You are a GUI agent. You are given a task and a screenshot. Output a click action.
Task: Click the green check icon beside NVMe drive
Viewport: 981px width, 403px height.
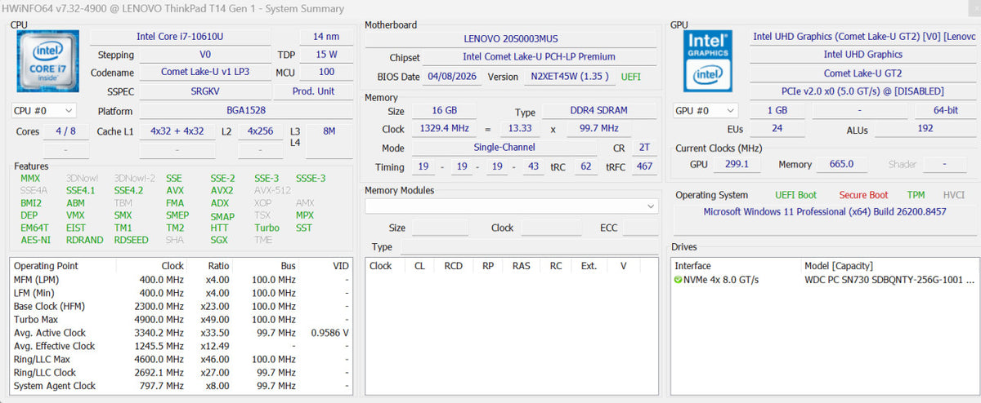pos(679,280)
